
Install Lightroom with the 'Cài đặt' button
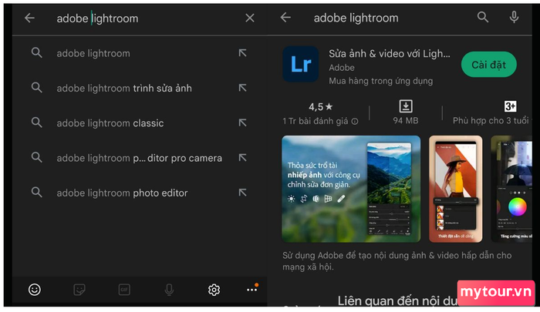488,65
